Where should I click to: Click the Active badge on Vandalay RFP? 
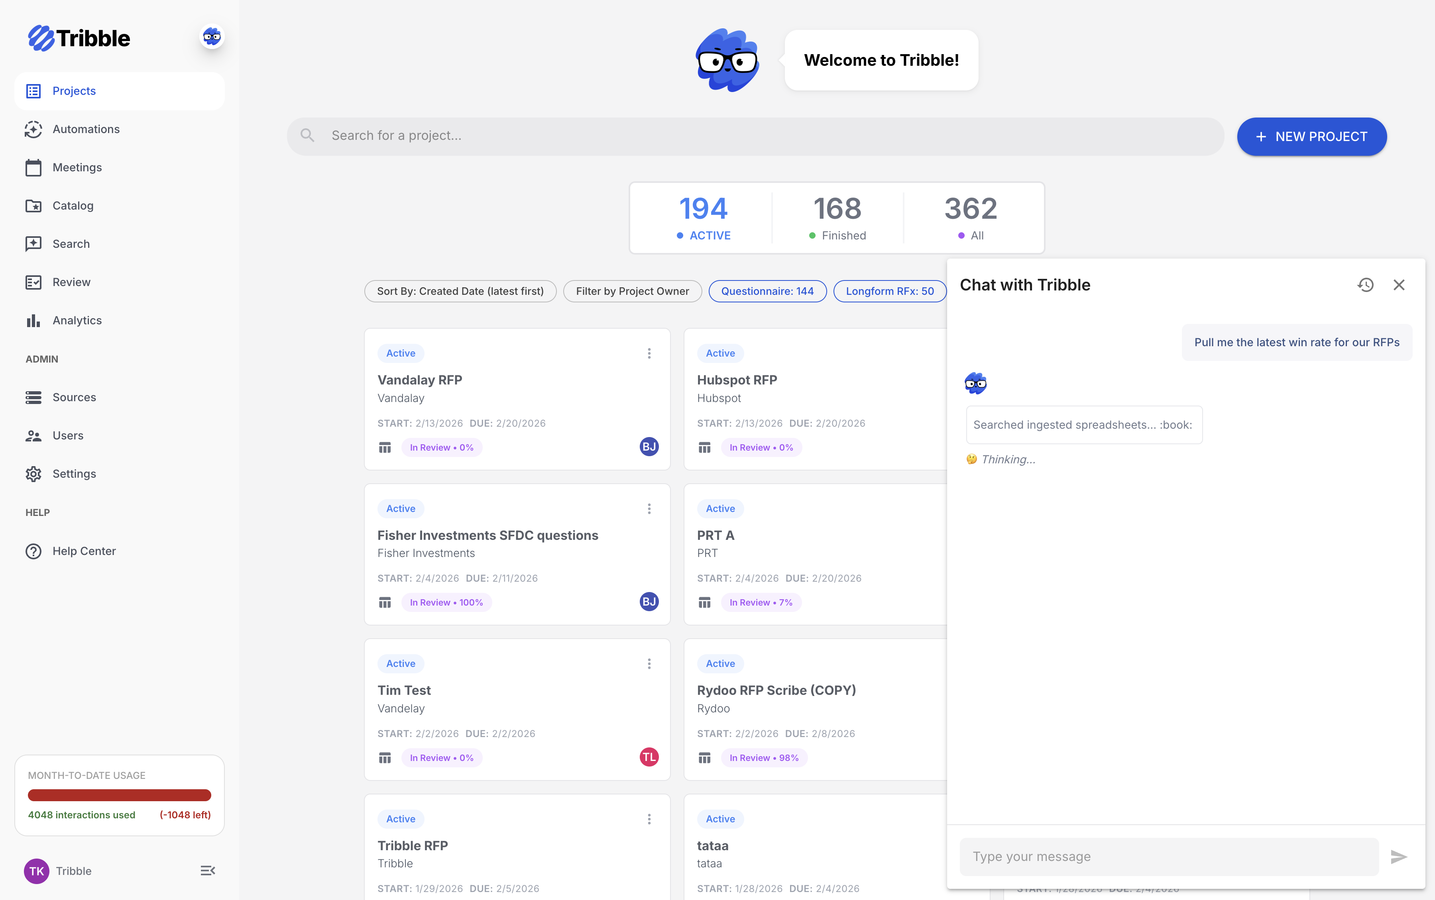coord(401,353)
